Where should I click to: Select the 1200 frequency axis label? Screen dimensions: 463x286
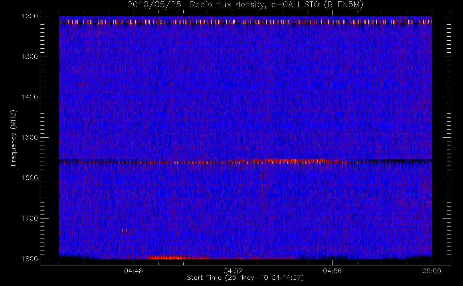30,16
